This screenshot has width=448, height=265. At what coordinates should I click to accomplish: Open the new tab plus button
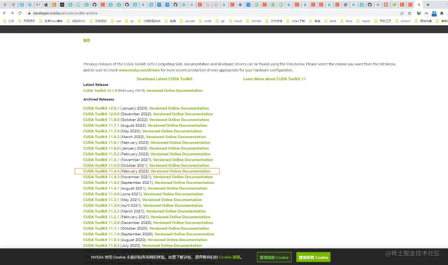(x=428, y=5)
